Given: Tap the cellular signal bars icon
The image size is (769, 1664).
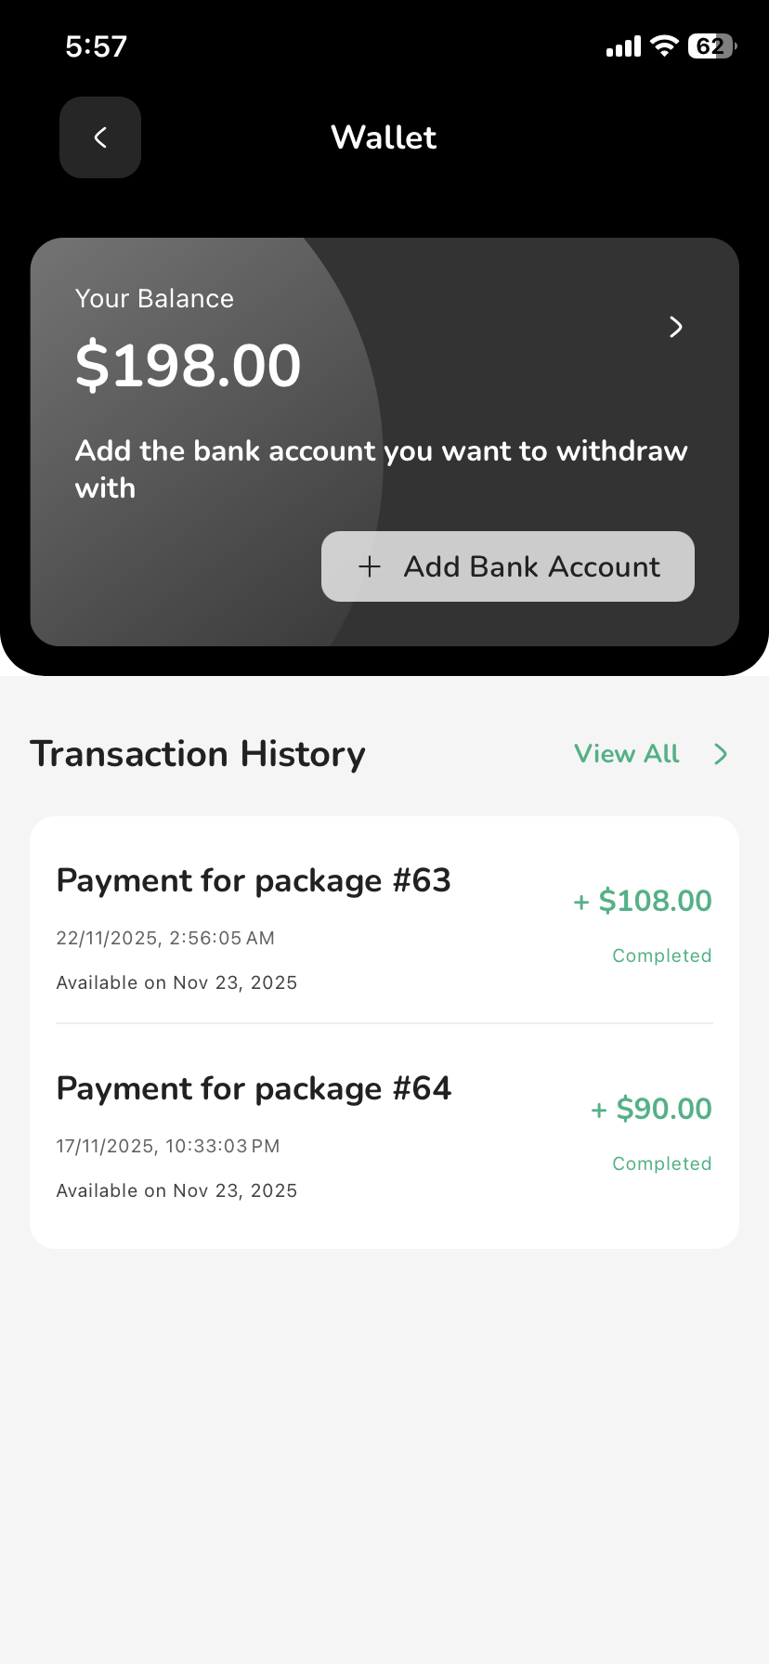Looking at the screenshot, I should tap(624, 46).
